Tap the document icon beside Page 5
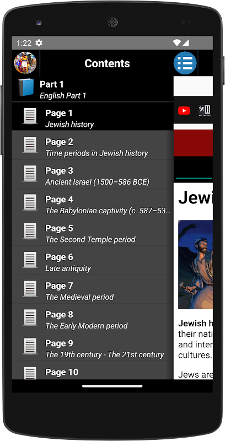The image size is (225, 441). (30, 232)
